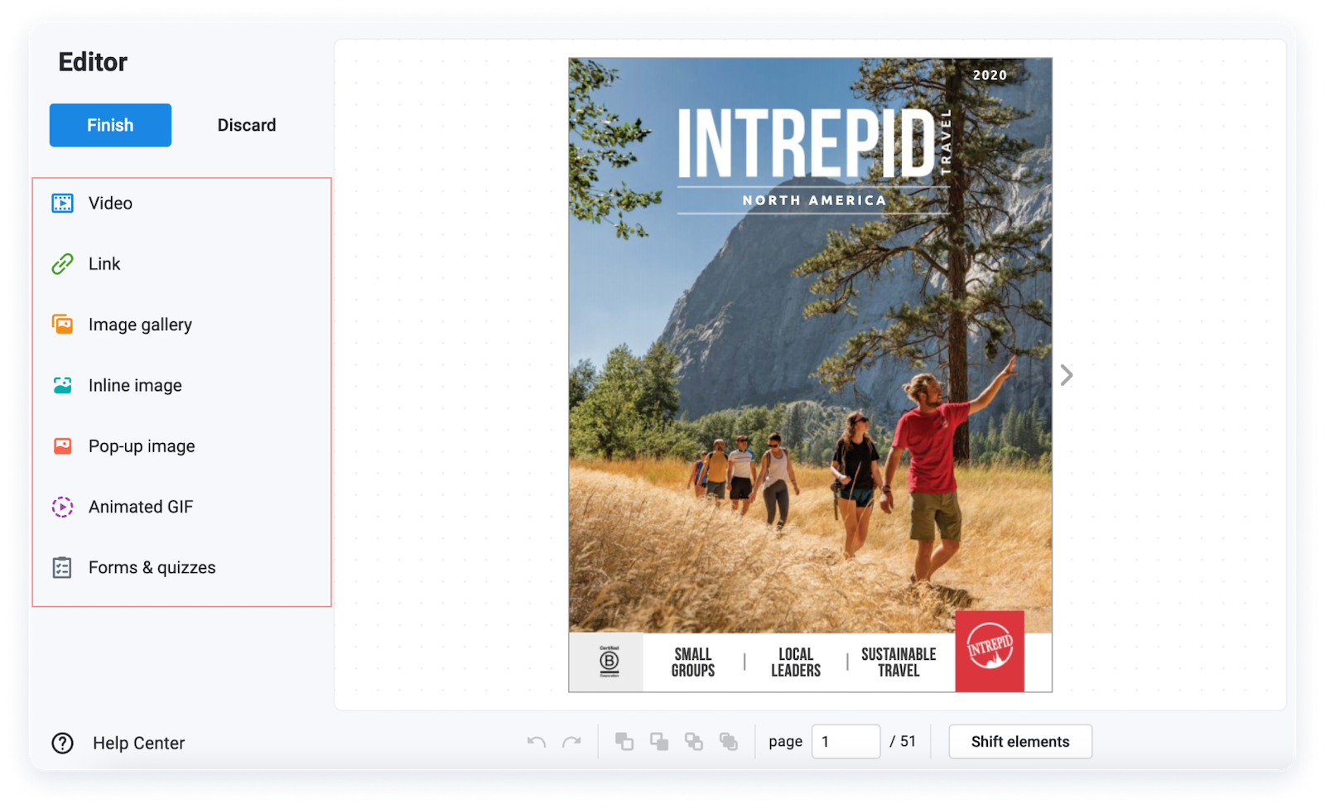Image resolution: width=1325 pixels, height=809 pixels.
Task: Select the Pop-up image icon
Action: tap(62, 446)
